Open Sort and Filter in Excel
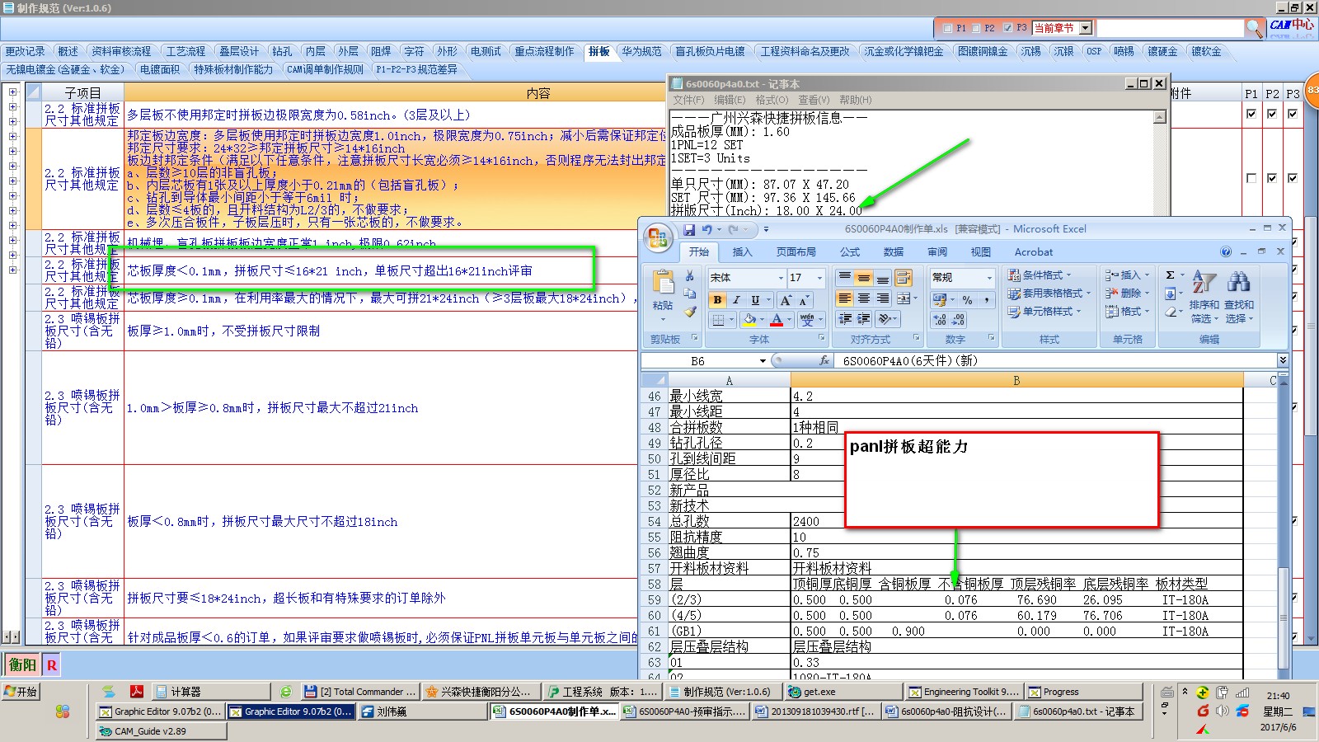This screenshot has height=742, width=1319. pyautogui.click(x=1204, y=295)
